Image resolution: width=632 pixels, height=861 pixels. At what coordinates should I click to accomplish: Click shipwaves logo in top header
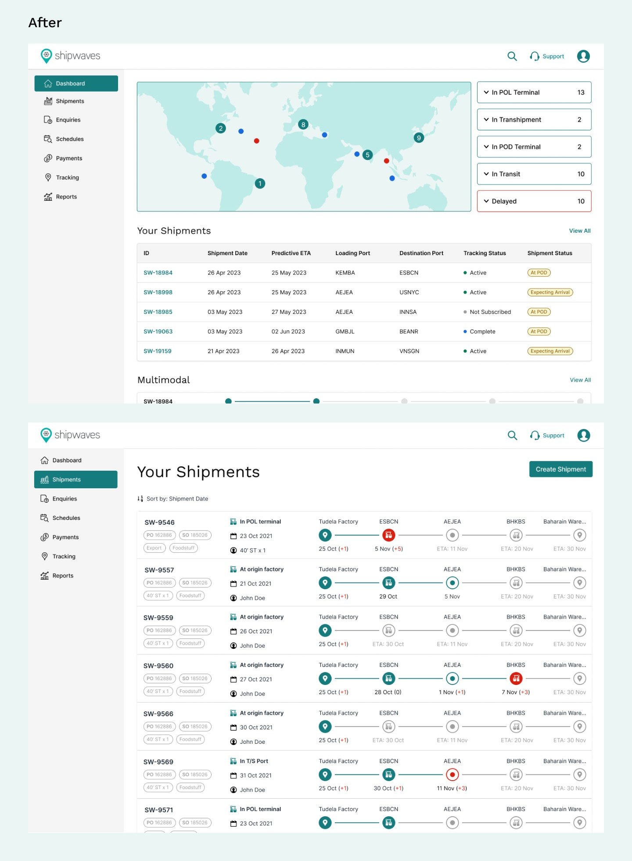point(70,56)
